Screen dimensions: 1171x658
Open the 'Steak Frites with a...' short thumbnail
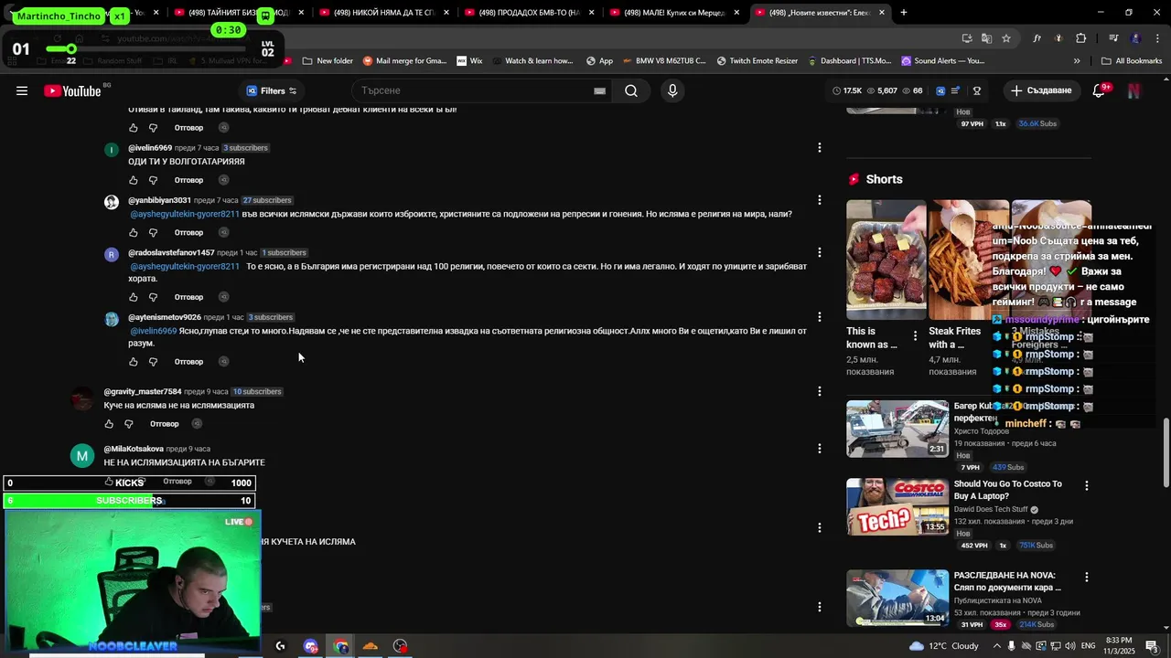coord(968,260)
